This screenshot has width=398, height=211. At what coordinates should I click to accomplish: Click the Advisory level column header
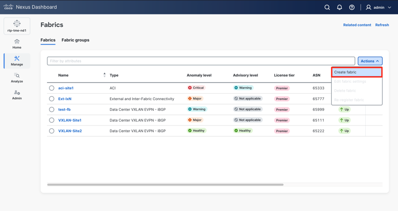coord(246,75)
